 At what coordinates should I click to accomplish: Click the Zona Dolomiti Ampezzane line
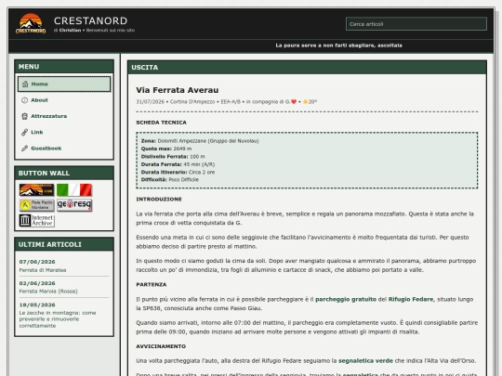[200, 141]
